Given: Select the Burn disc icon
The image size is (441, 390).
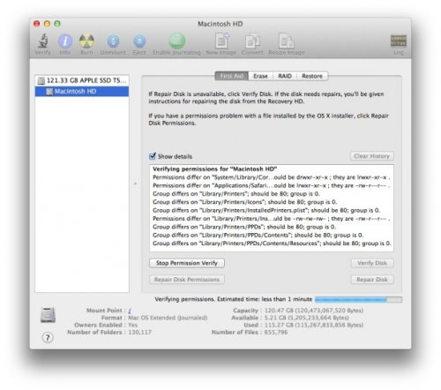Looking at the screenshot, I should pos(86,41).
